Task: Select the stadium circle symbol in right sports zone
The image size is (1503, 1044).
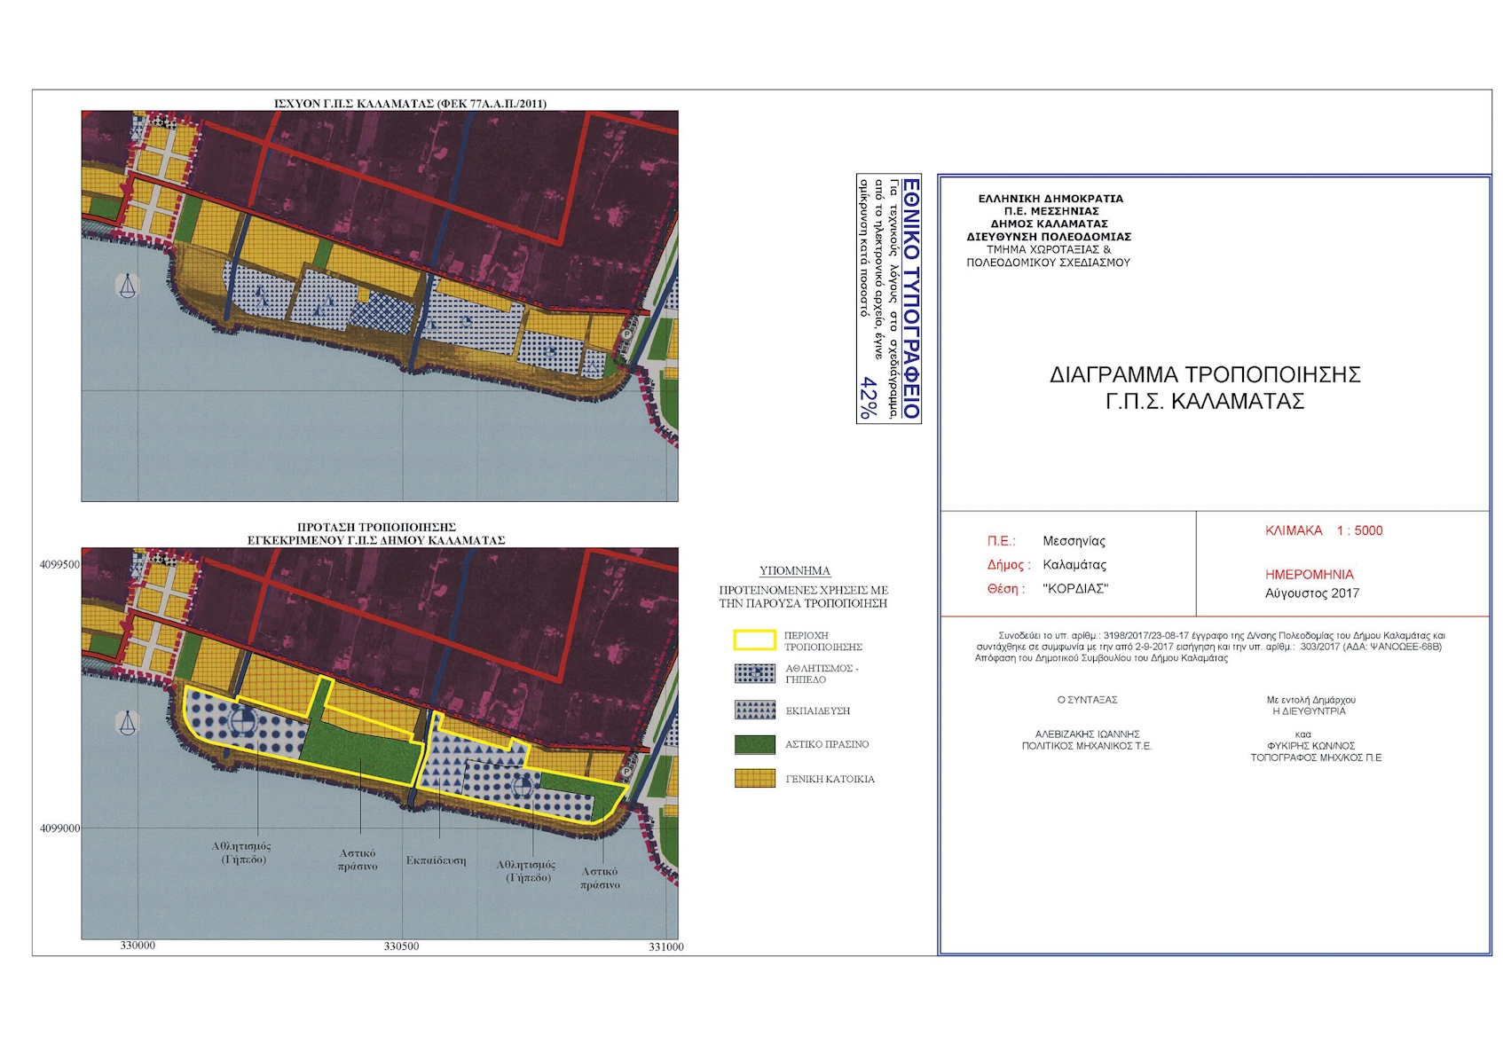Action: (x=522, y=785)
